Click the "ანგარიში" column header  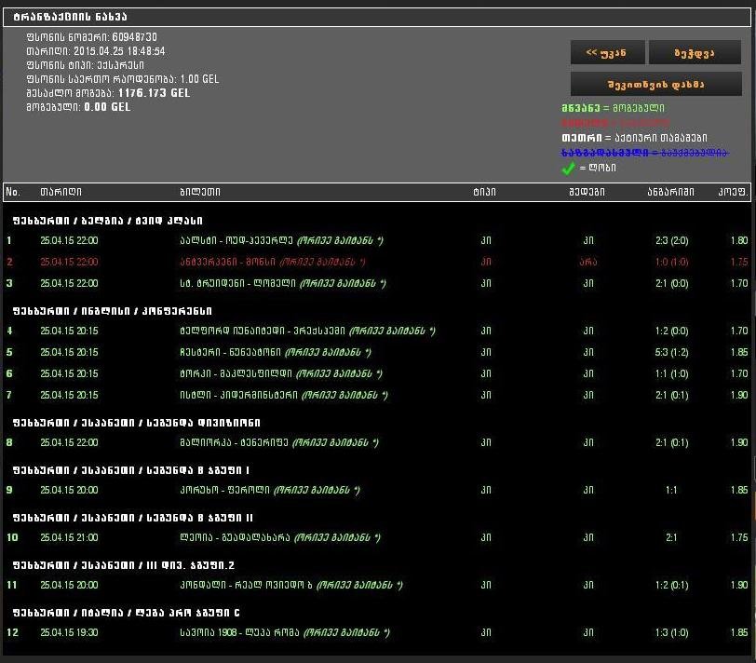[x=670, y=192]
